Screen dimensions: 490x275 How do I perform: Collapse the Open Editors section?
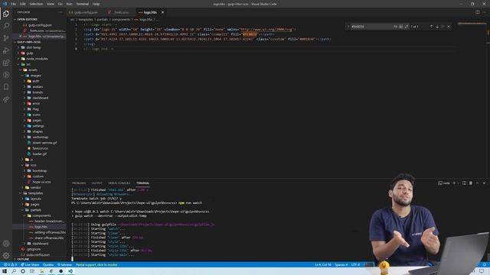pos(39,19)
